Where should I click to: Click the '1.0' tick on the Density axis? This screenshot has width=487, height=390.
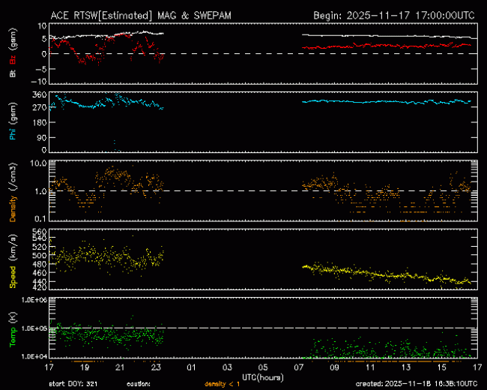(41, 191)
